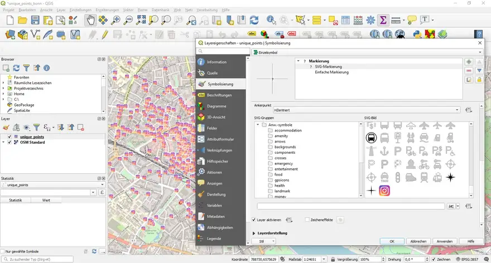Image resolution: width=491 pixels, height=263 pixels.
Task: Click the Refresh map icon
Action: pos(254,20)
